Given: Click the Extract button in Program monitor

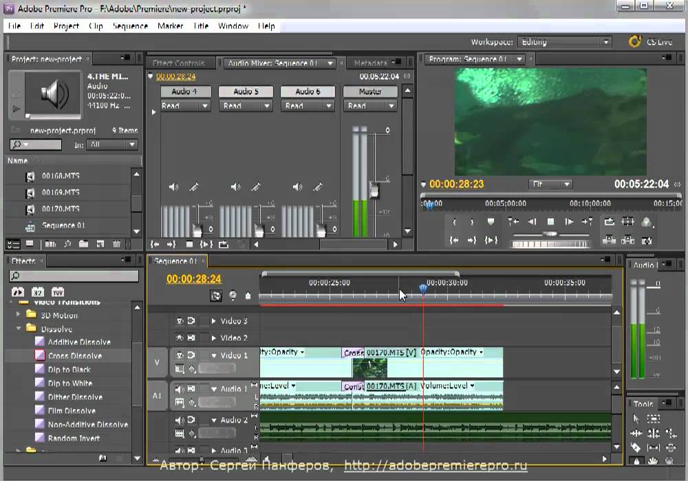Looking at the screenshot, I should pyautogui.click(x=628, y=240).
